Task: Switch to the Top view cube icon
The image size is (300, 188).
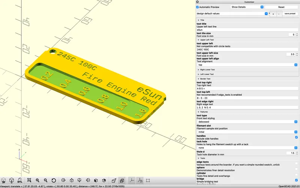Action: 72,180
